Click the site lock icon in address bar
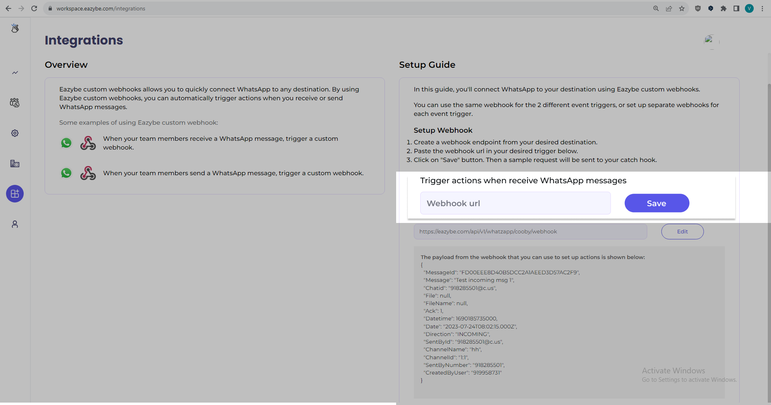Screen dimensions: 771x405 tap(50, 8)
